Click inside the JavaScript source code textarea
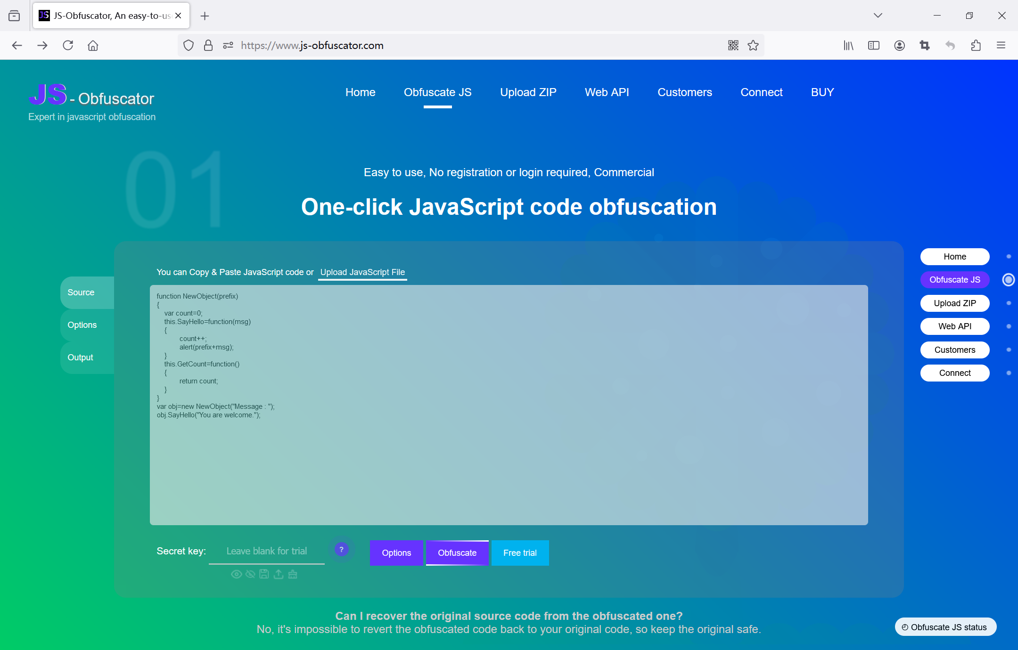 [x=509, y=405]
